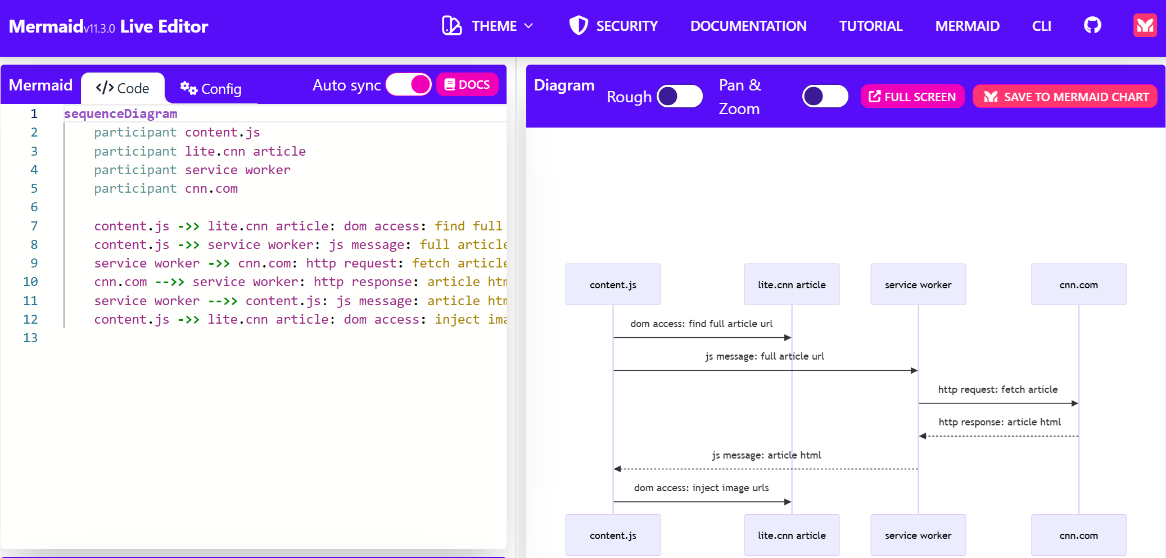Screen dimensions: 1166x558
Task: Open the CLI link
Action: [x=1041, y=26]
